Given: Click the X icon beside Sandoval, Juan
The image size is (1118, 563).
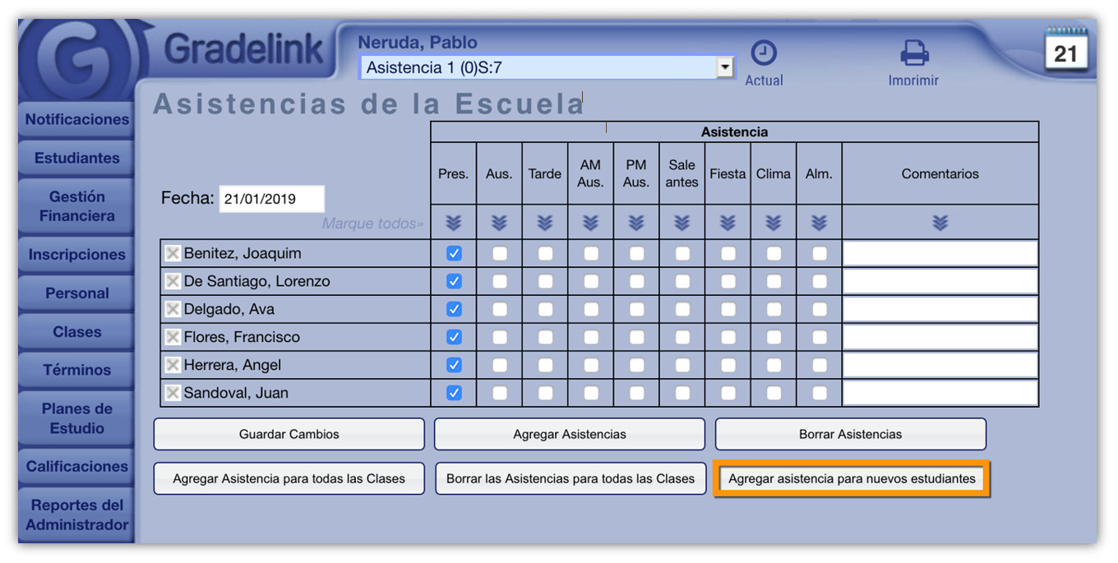Looking at the screenshot, I should click(x=173, y=393).
